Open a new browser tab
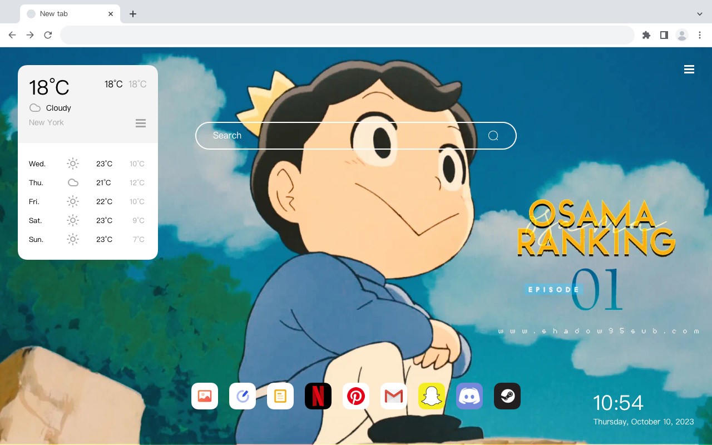The height and width of the screenshot is (445, 712). [132, 14]
